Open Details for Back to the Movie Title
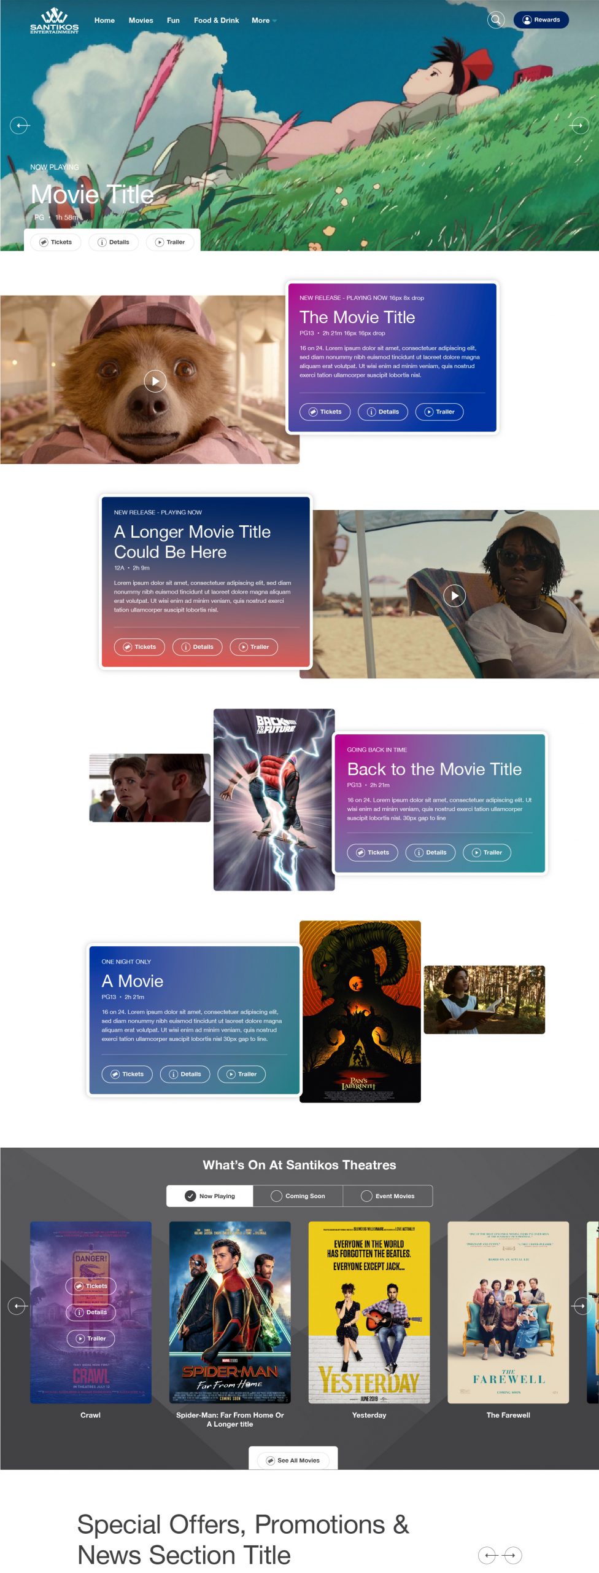The height and width of the screenshot is (1573, 599). (x=430, y=852)
